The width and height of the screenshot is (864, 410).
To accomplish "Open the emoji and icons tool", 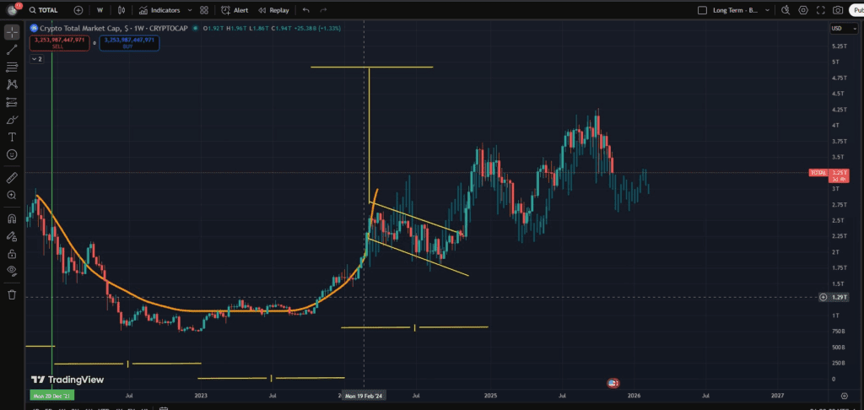I will [12, 154].
